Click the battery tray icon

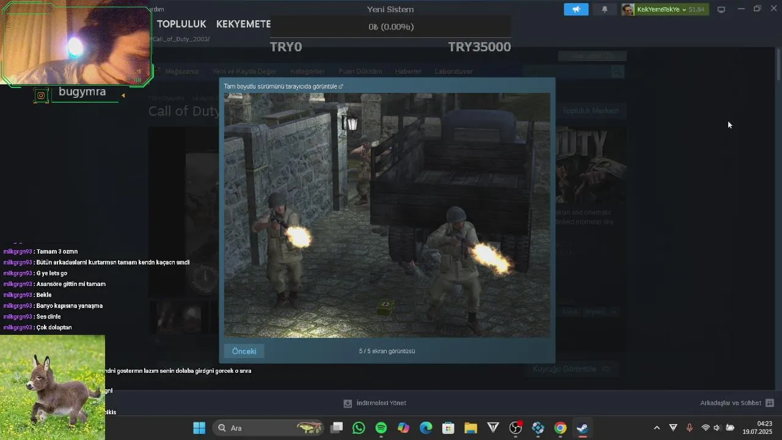(730, 428)
